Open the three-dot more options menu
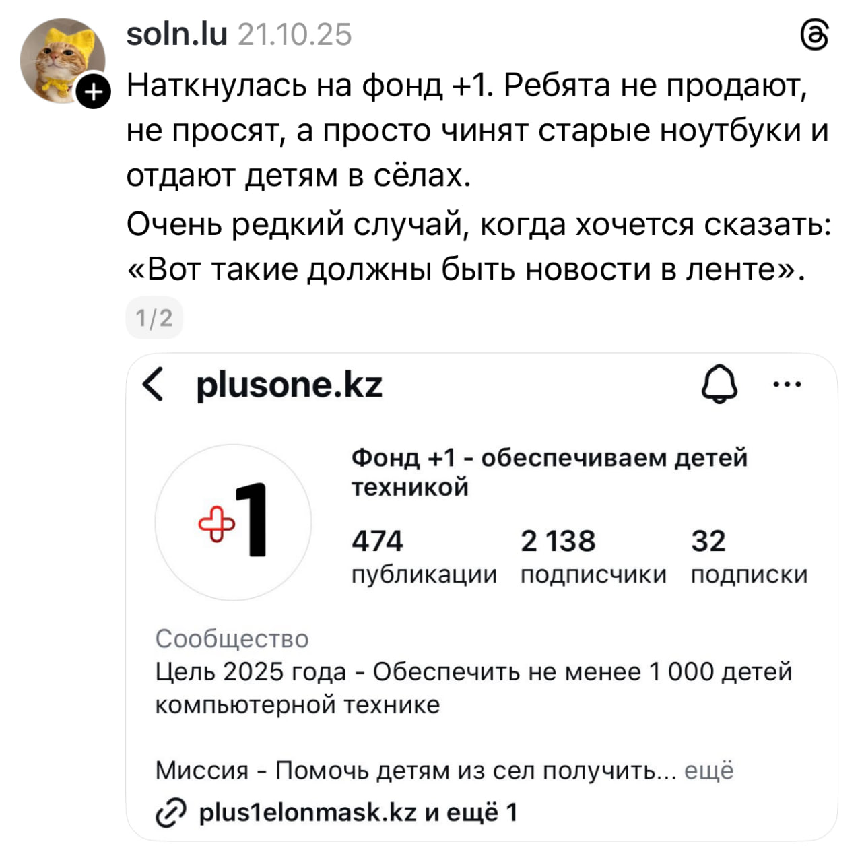This screenshot has height=852, width=862. 787,385
